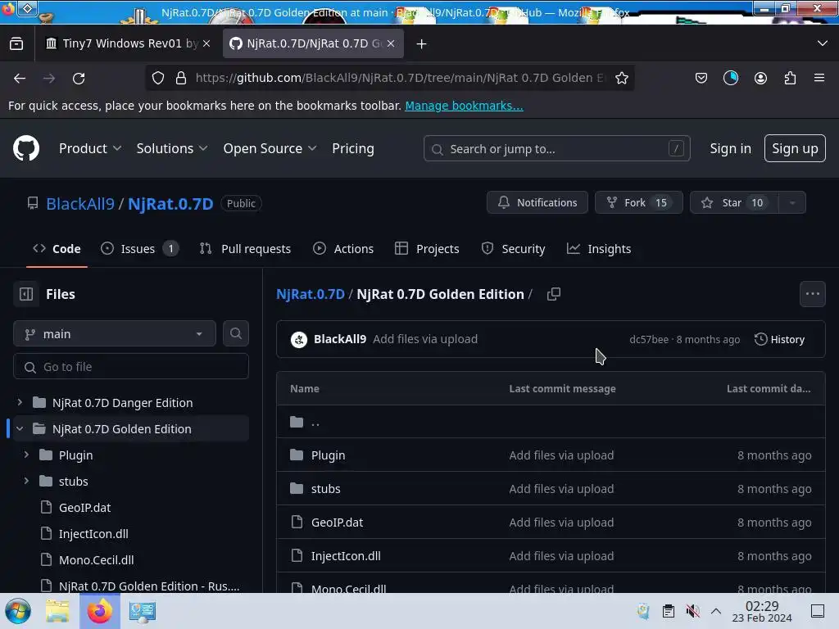
Task: Open the list all tabs dropdown
Action: click(x=823, y=43)
